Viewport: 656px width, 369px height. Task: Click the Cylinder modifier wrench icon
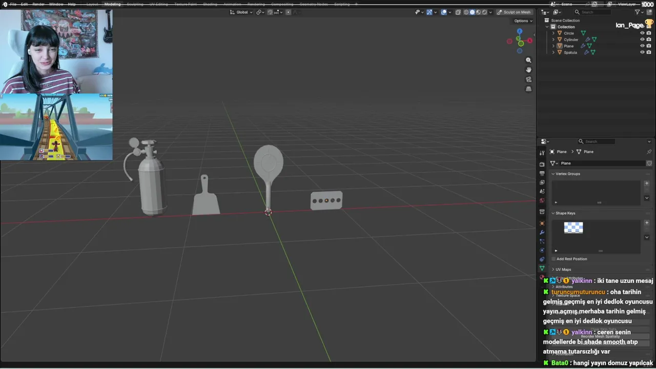(588, 39)
